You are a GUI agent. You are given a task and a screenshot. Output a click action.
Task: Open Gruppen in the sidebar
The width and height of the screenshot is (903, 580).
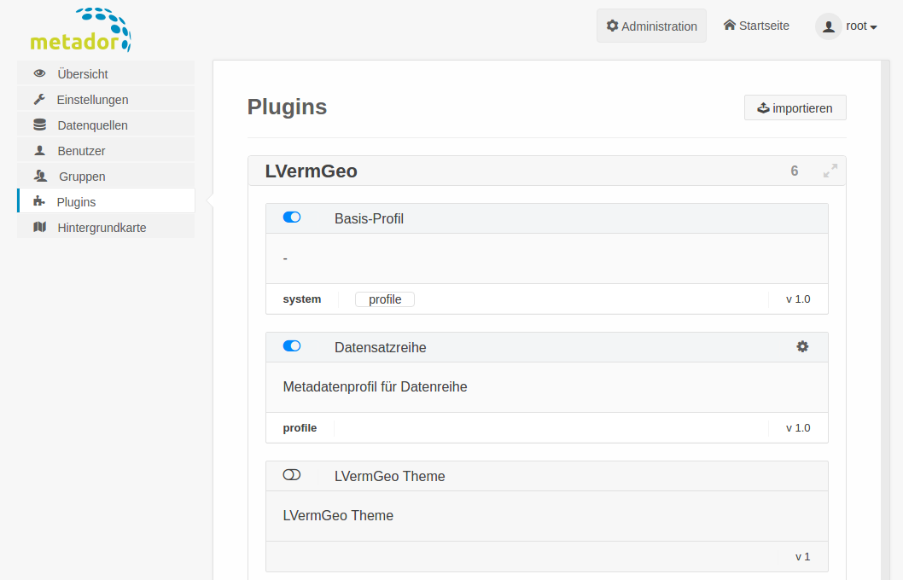106,176
